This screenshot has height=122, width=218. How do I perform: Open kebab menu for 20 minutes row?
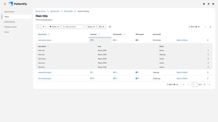pos(208,40)
